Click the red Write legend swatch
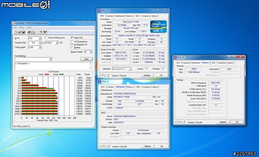 point(47,74)
